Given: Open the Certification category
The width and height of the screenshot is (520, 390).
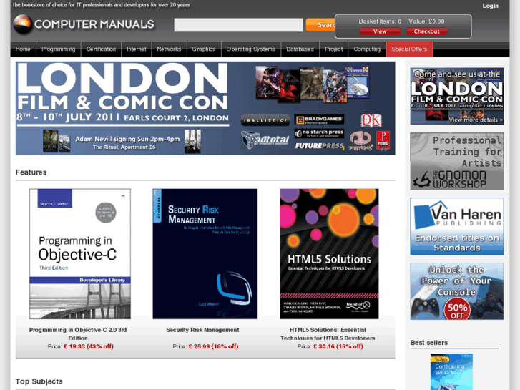Looking at the screenshot, I should [x=101, y=49].
